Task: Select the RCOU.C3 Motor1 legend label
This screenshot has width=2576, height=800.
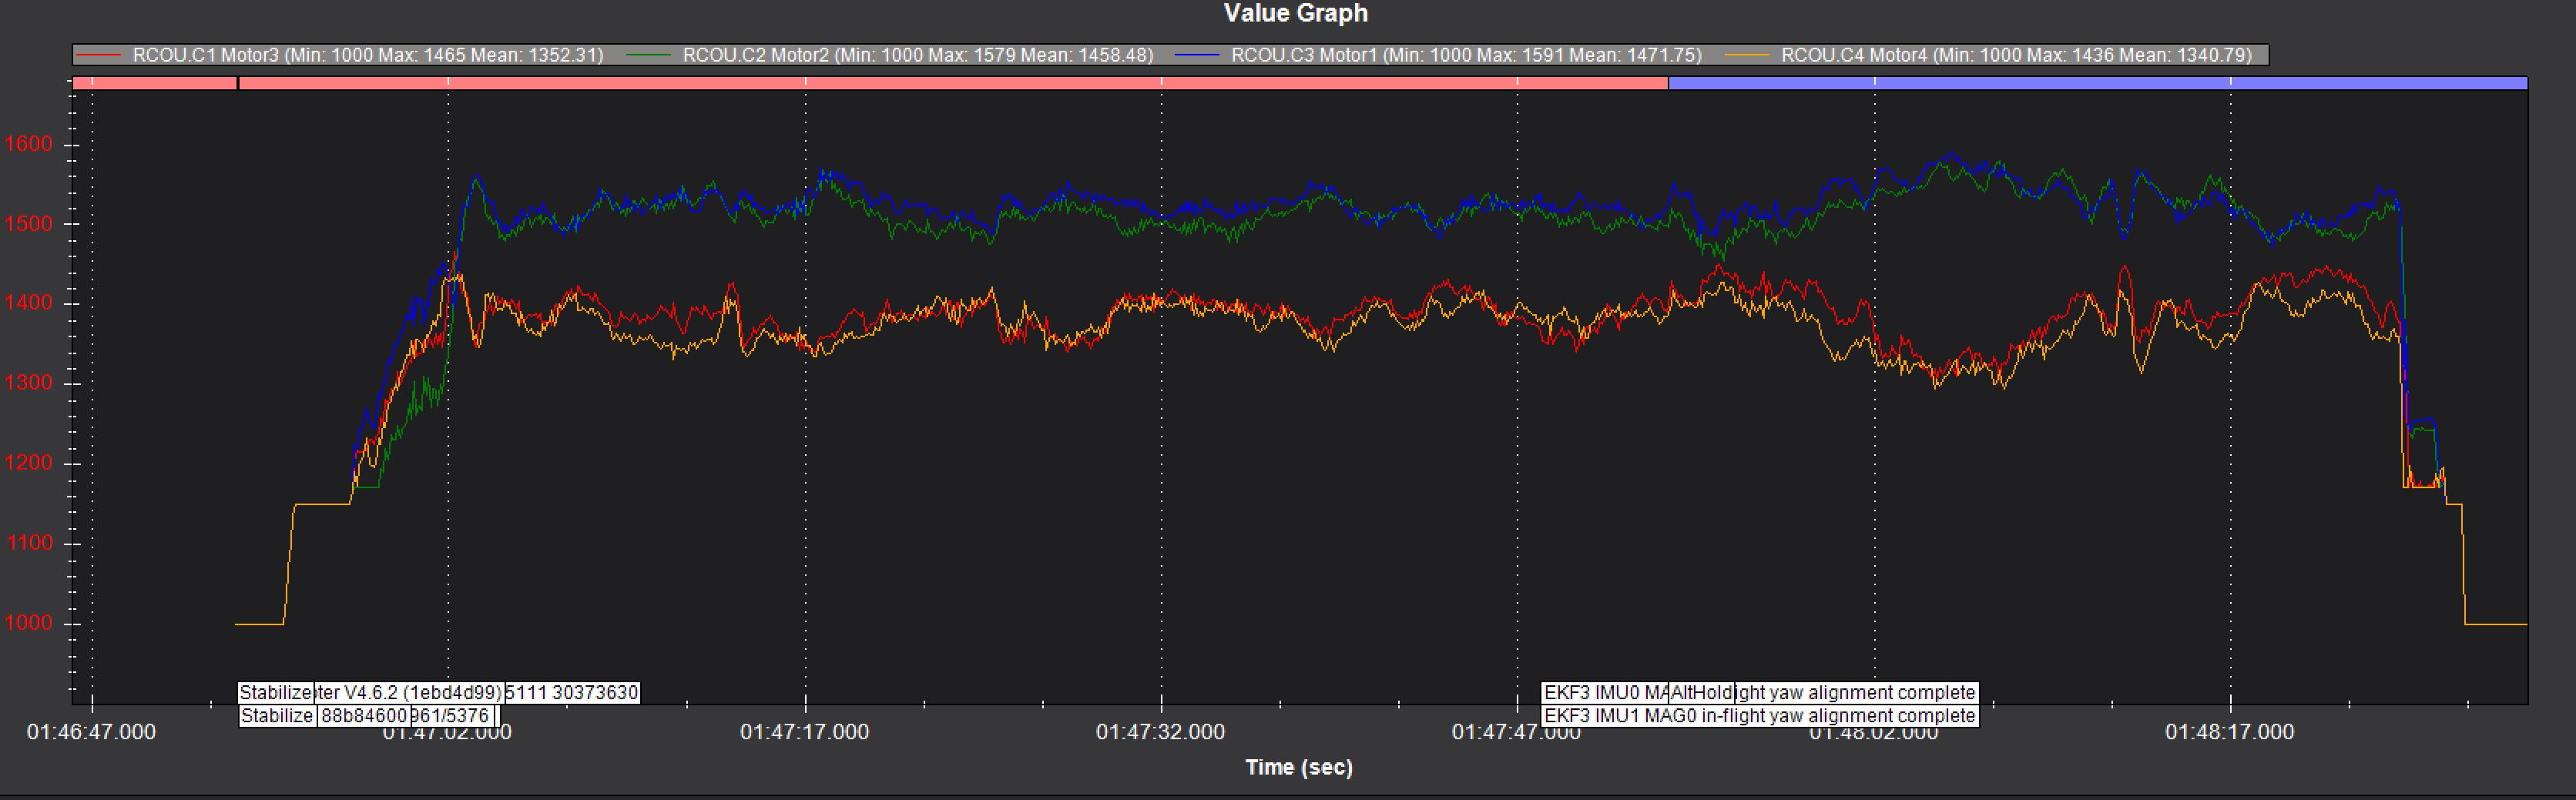Action: [1466, 55]
